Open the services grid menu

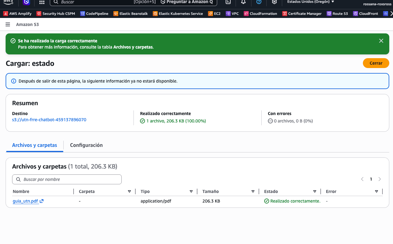pos(42,2)
